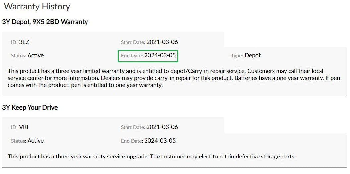Click the ID label beside 3EZ
The width and height of the screenshot is (350, 174).
tap(14, 42)
